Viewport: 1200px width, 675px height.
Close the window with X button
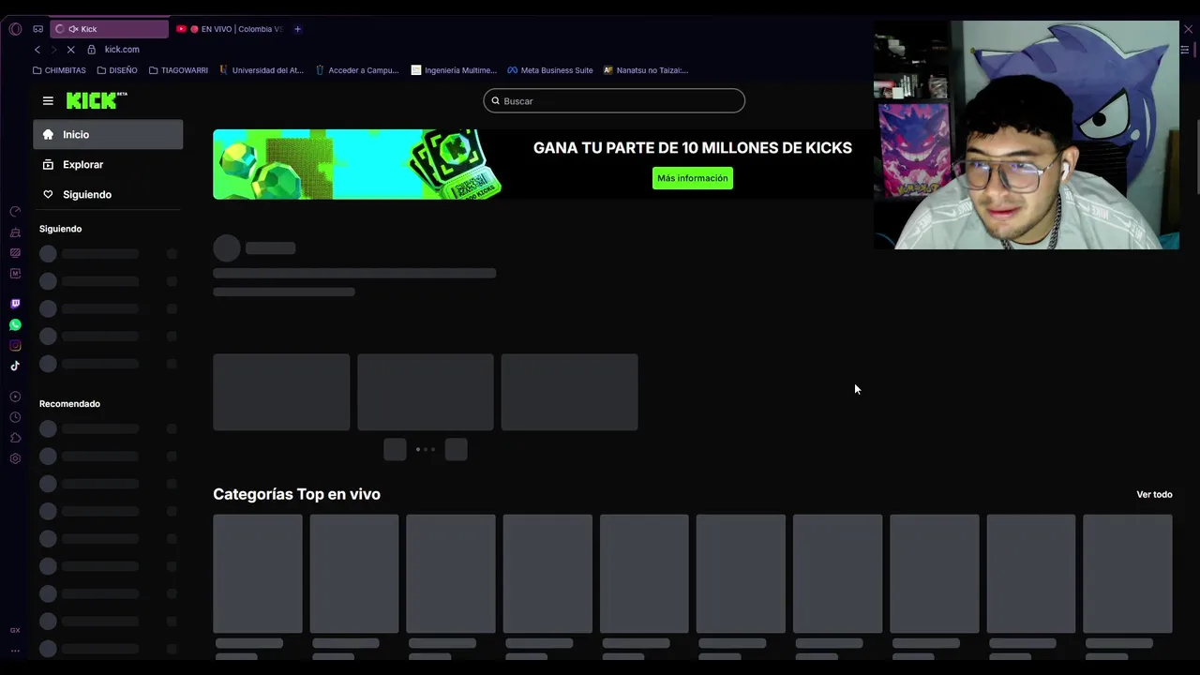pos(1189,29)
